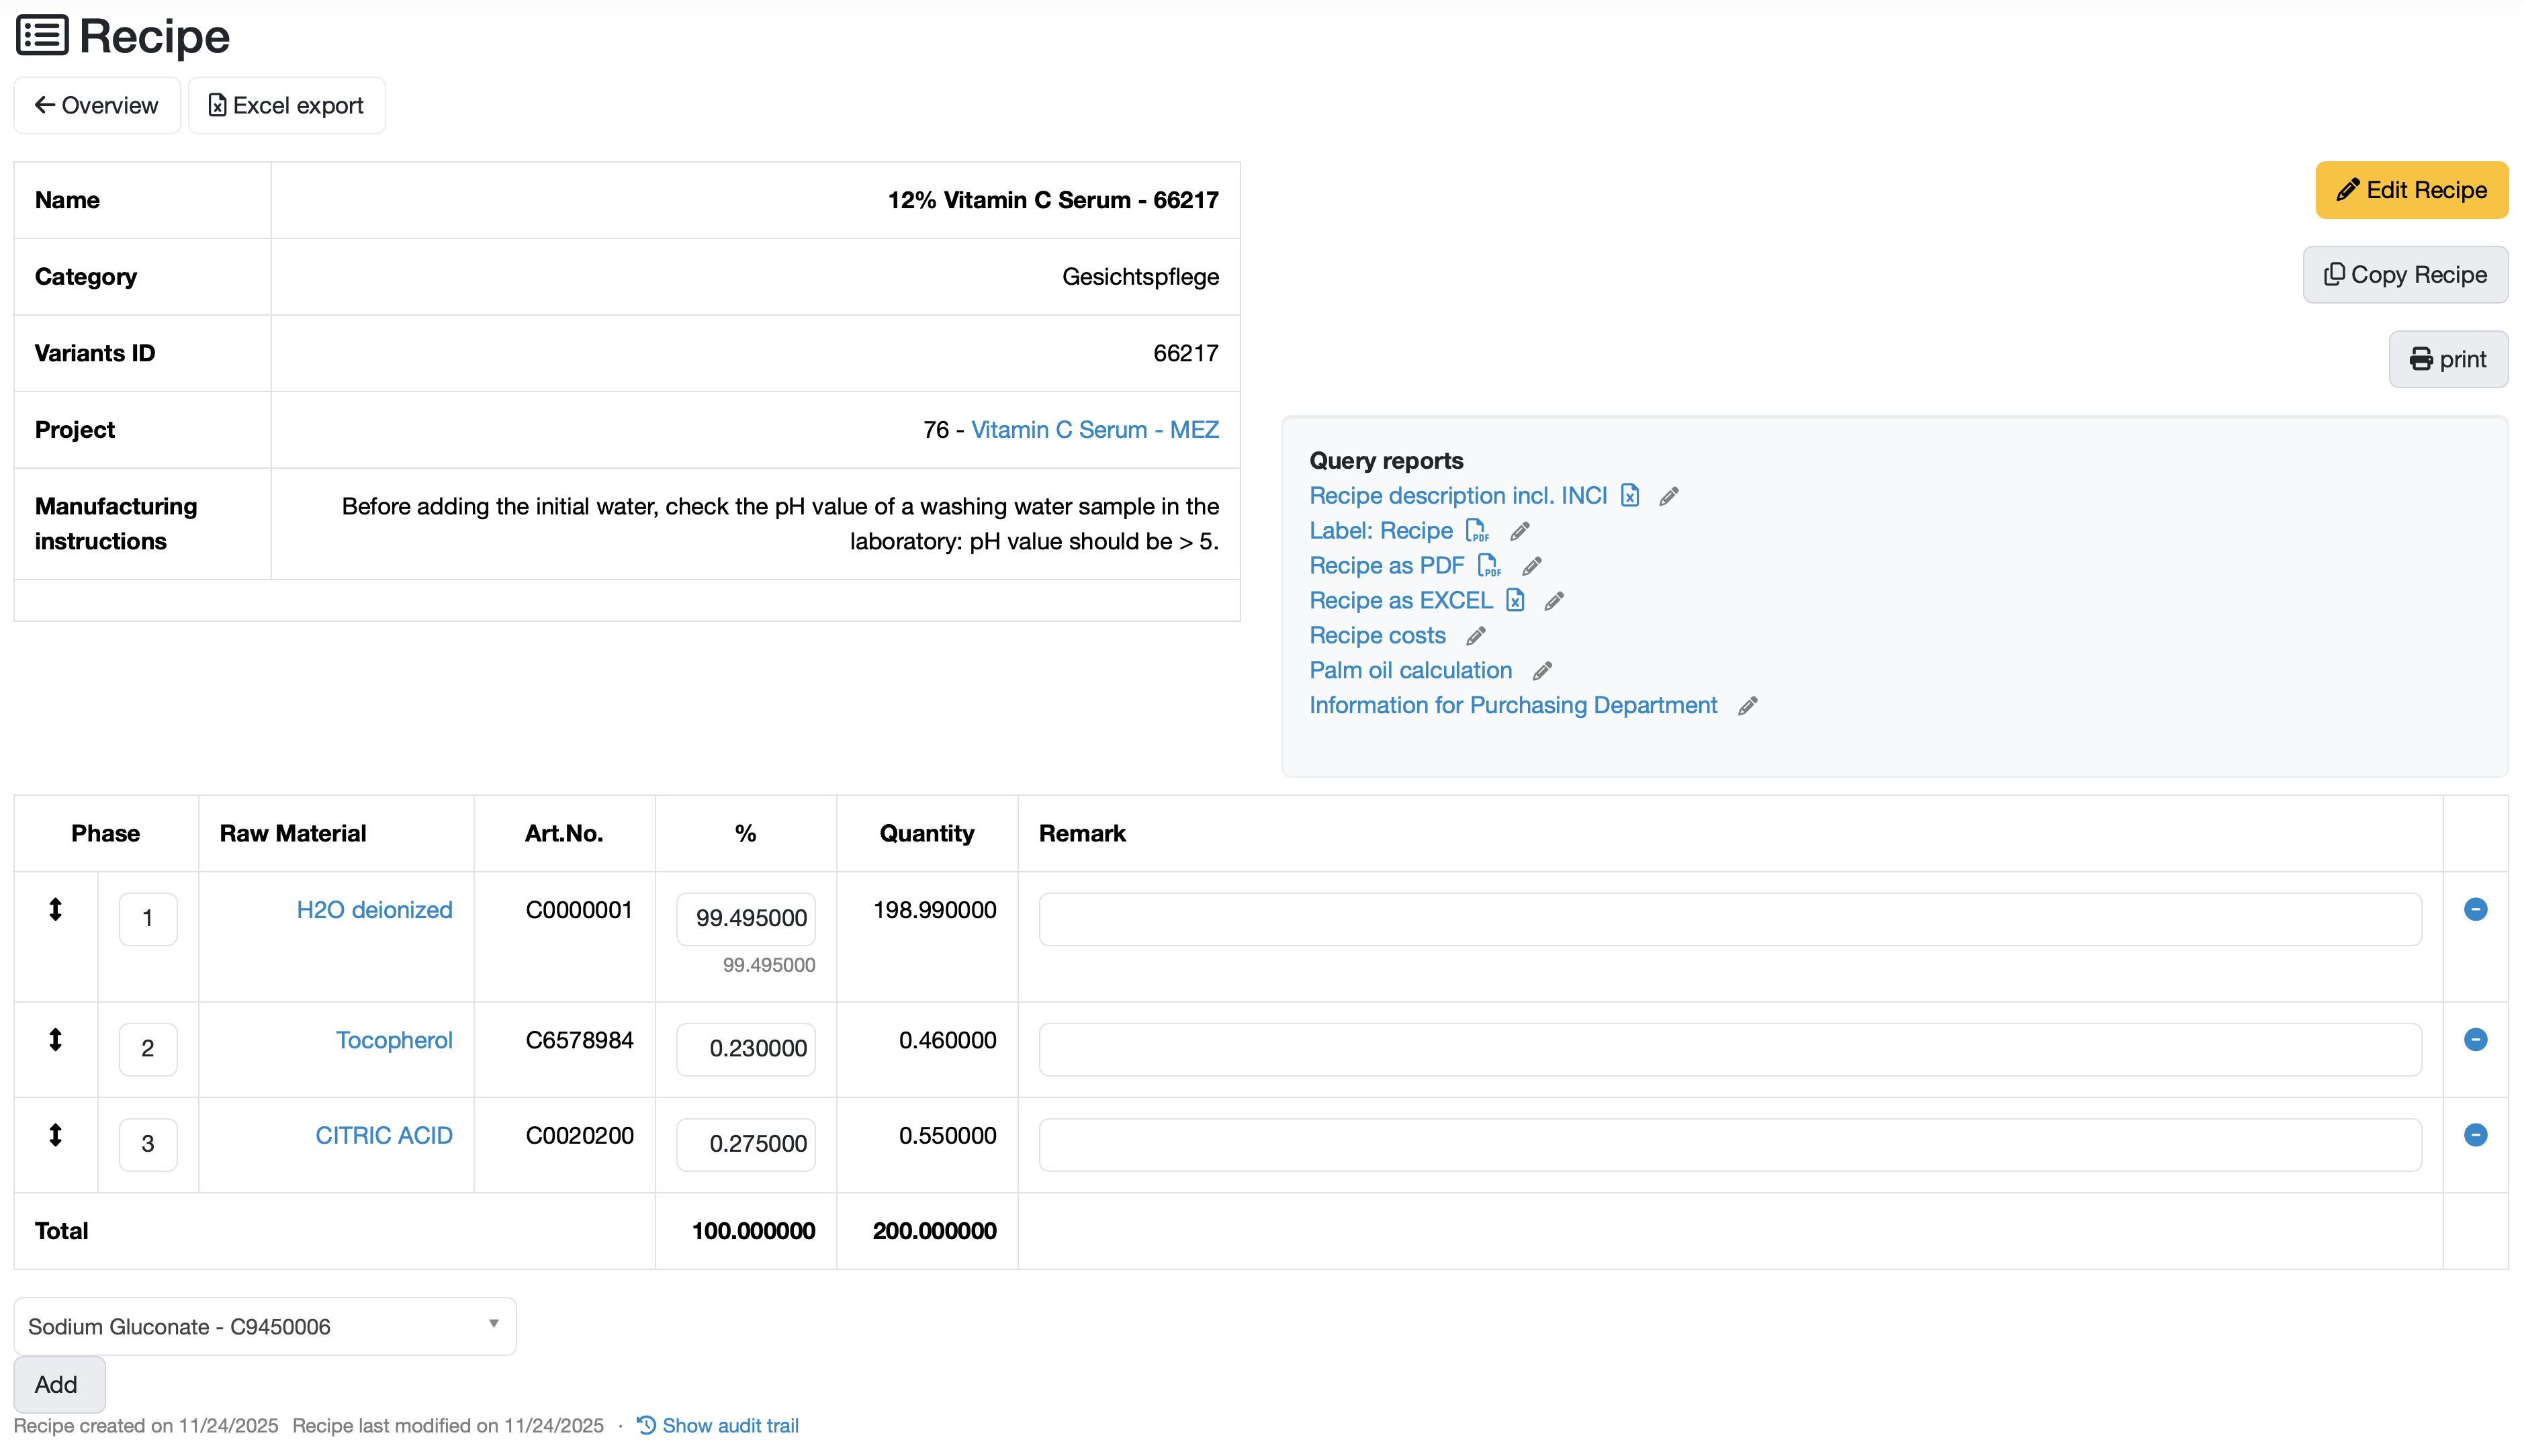Click the percentage field for Tocopherol
This screenshot has height=1456, width=2524.
pos(746,1048)
